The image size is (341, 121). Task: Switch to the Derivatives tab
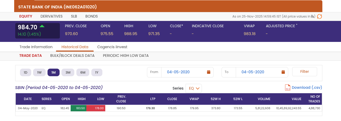[x=51, y=16]
